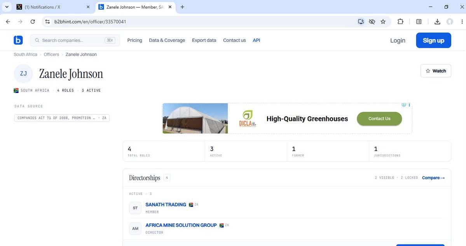Click the b2bhint blue logo
Screen dimensions: 466x246
[x=18, y=40]
